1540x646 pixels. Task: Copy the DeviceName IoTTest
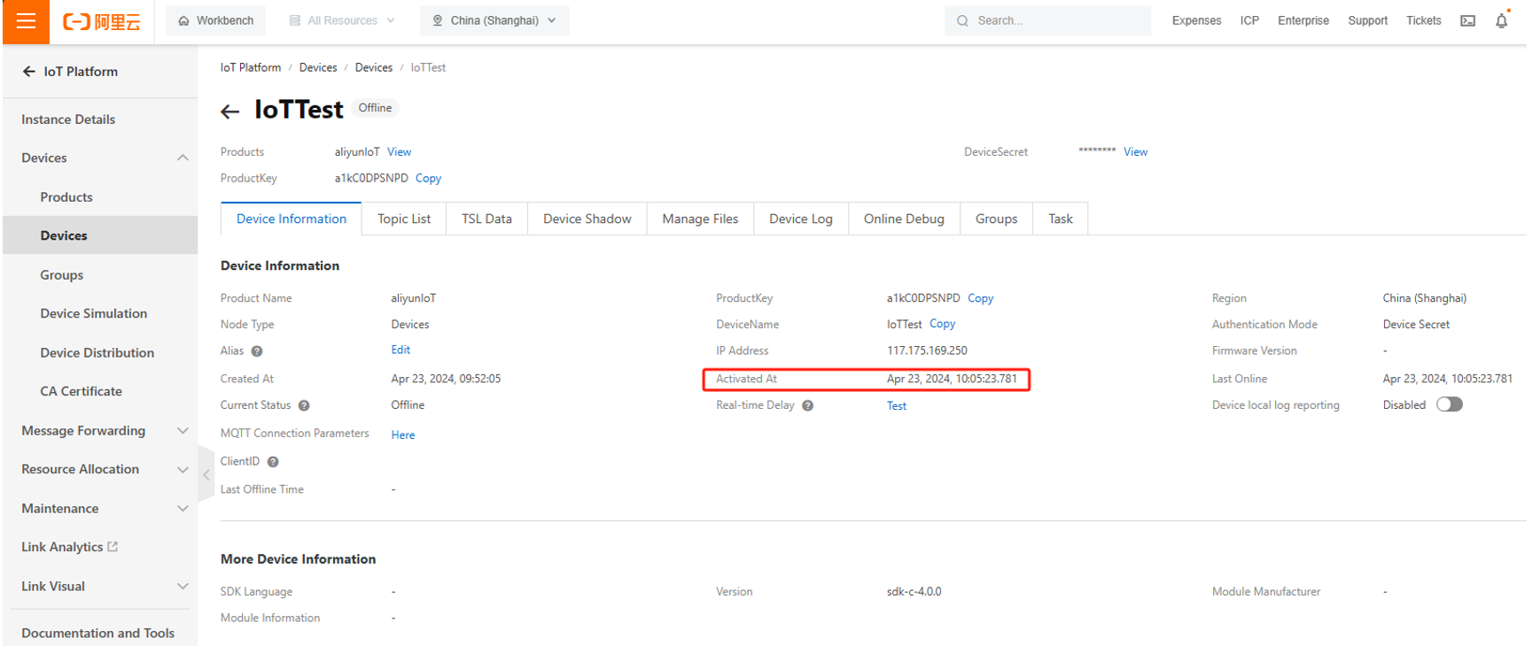(x=942, y=324)
